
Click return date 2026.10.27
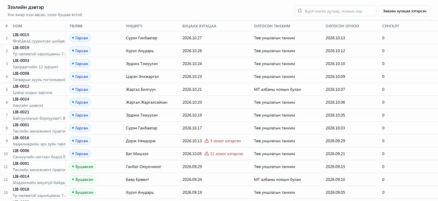tap(192, 38)
